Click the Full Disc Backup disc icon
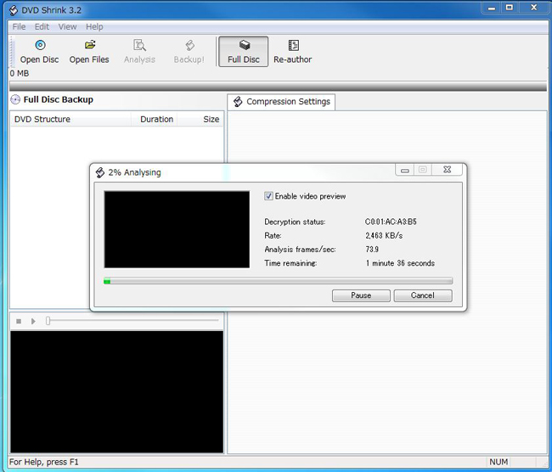This screenshot has width=552, height=472. [x=15, y=100]
